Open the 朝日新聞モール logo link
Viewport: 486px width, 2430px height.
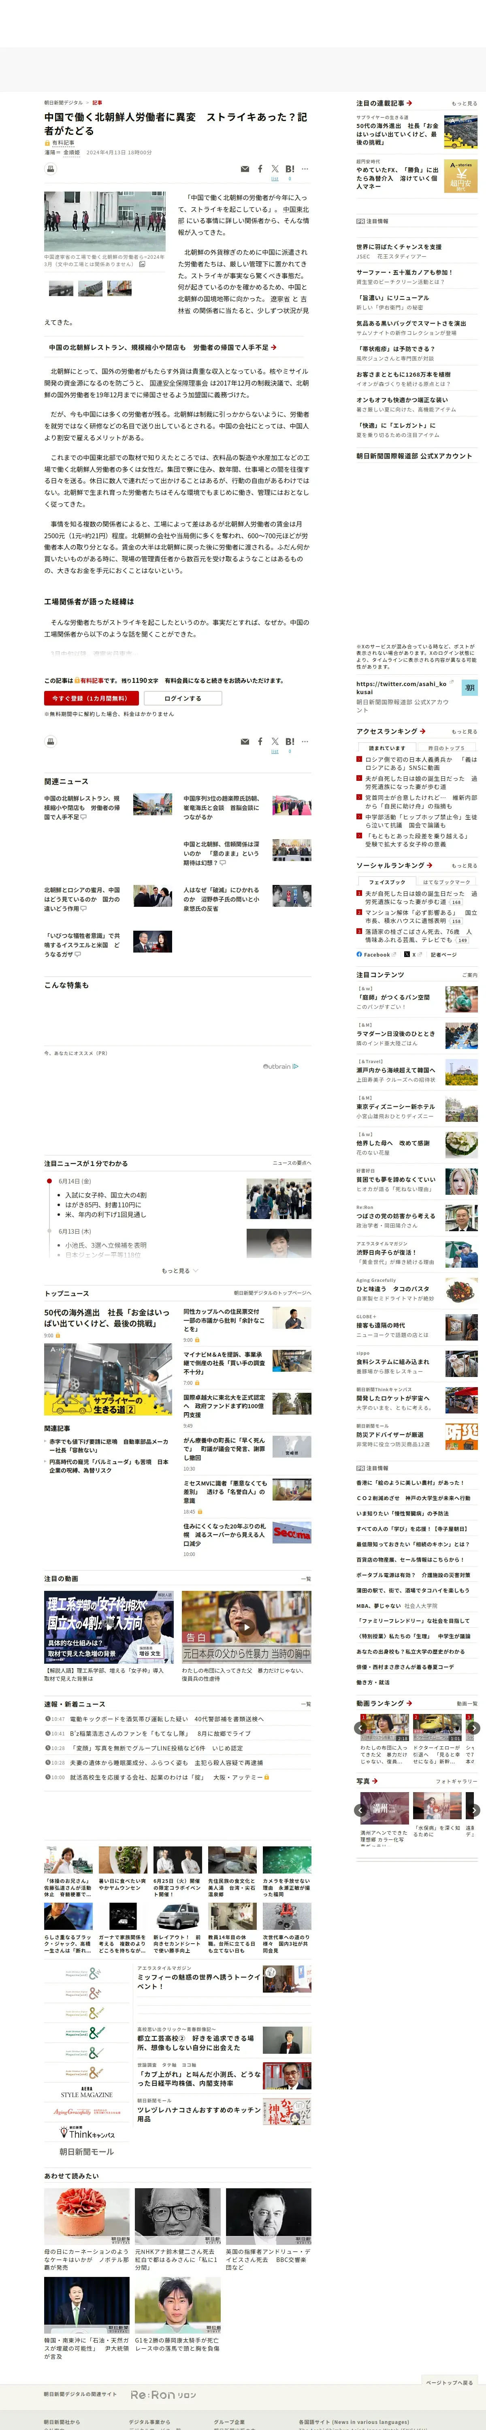(87, 2152)
